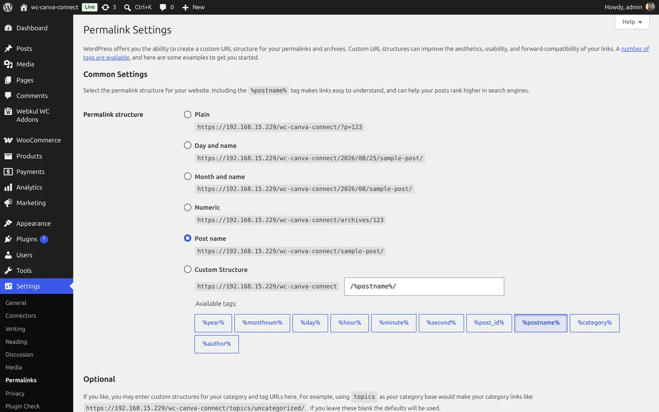Select the Numeric permalink radio

187,207
